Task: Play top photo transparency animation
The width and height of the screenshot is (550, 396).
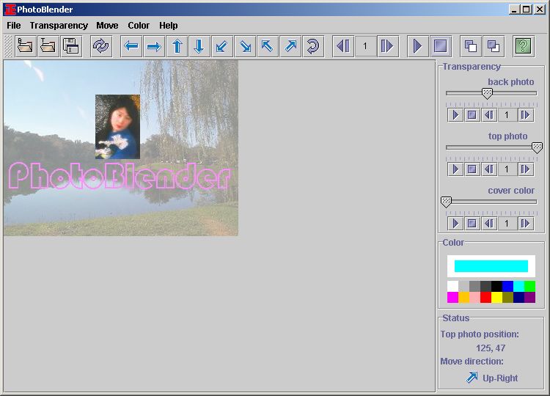Action: click(455, 169)
